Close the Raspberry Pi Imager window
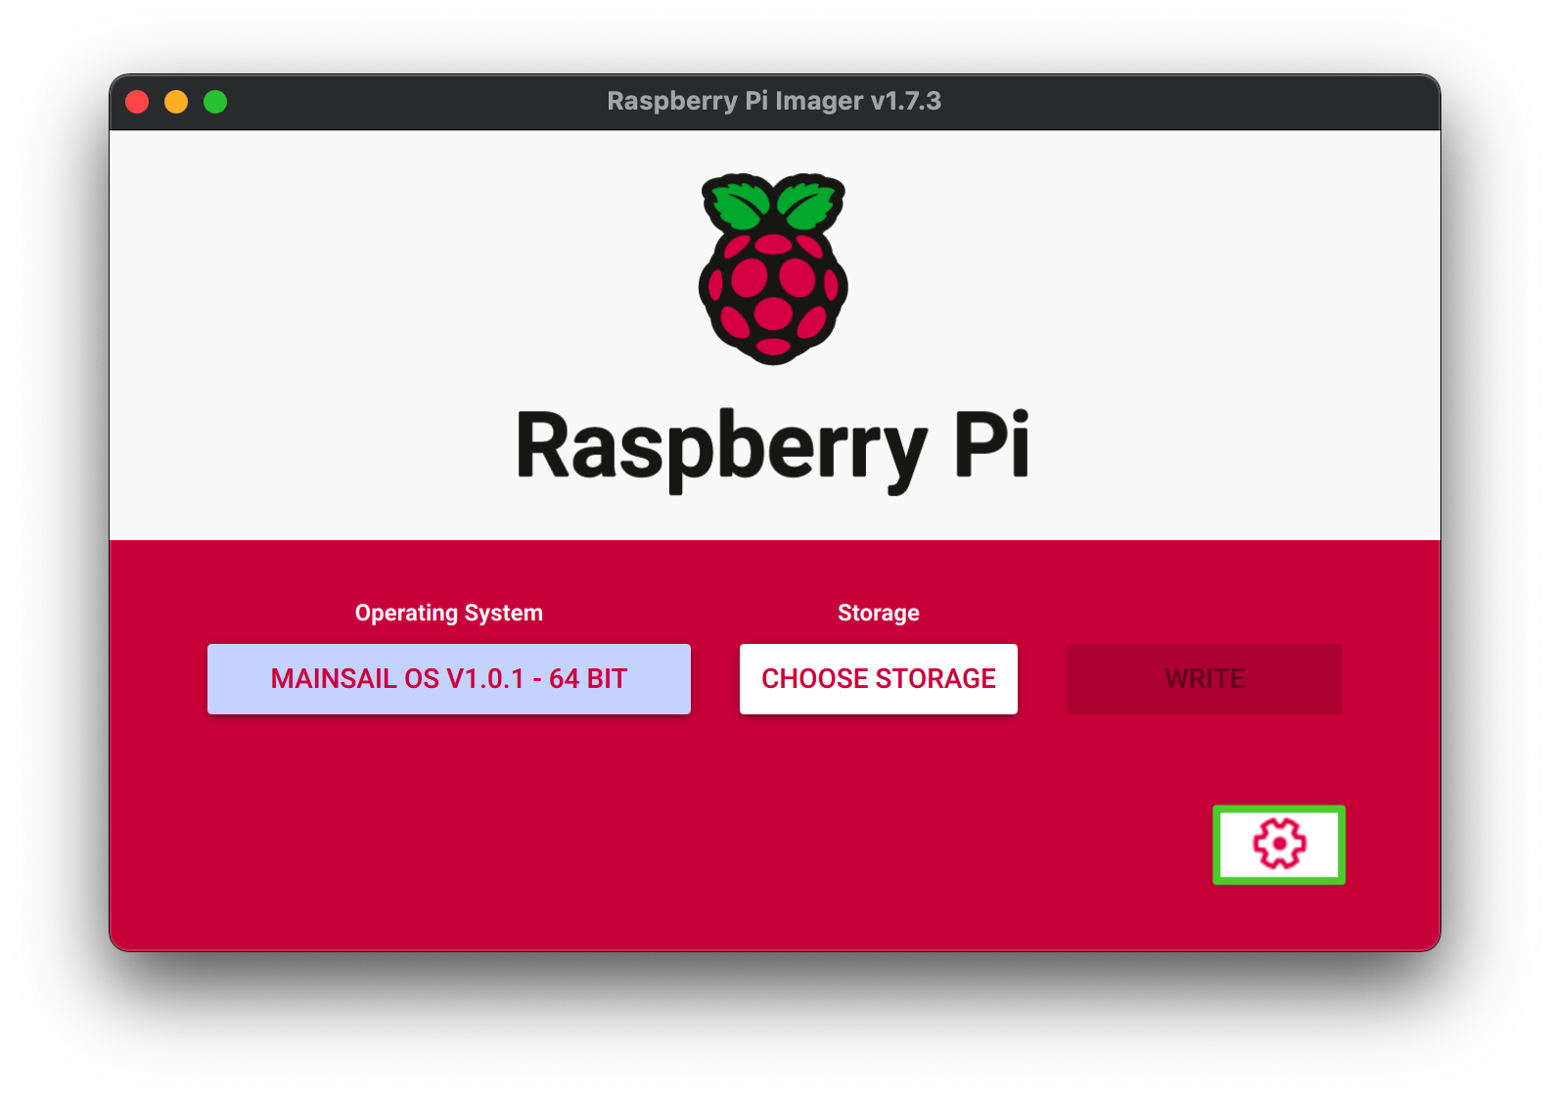Viewport: 1550px width, 1096px height. click(137, 102)
